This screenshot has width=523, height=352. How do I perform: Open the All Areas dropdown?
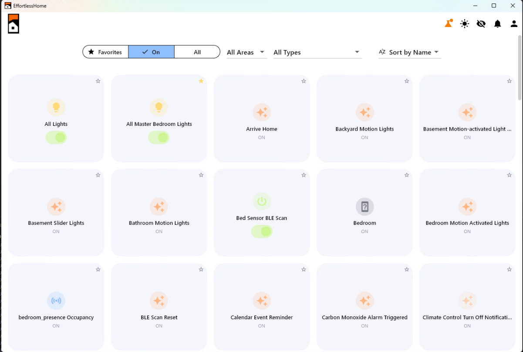click(x=246, y=52)
